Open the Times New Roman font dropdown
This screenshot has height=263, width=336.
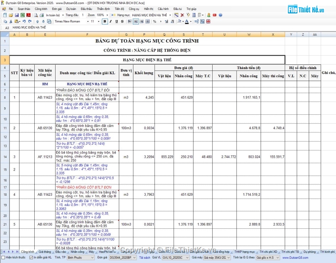pyautogui.click(x=88, y=22)
